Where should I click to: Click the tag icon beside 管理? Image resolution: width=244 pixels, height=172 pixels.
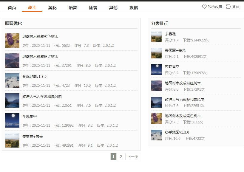[x=228, y=7]
